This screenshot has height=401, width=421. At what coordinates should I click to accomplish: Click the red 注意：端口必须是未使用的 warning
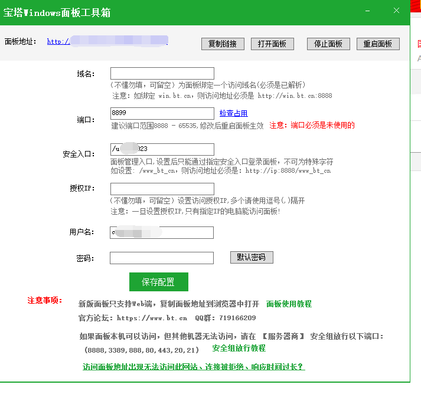(x=312, y=125)
